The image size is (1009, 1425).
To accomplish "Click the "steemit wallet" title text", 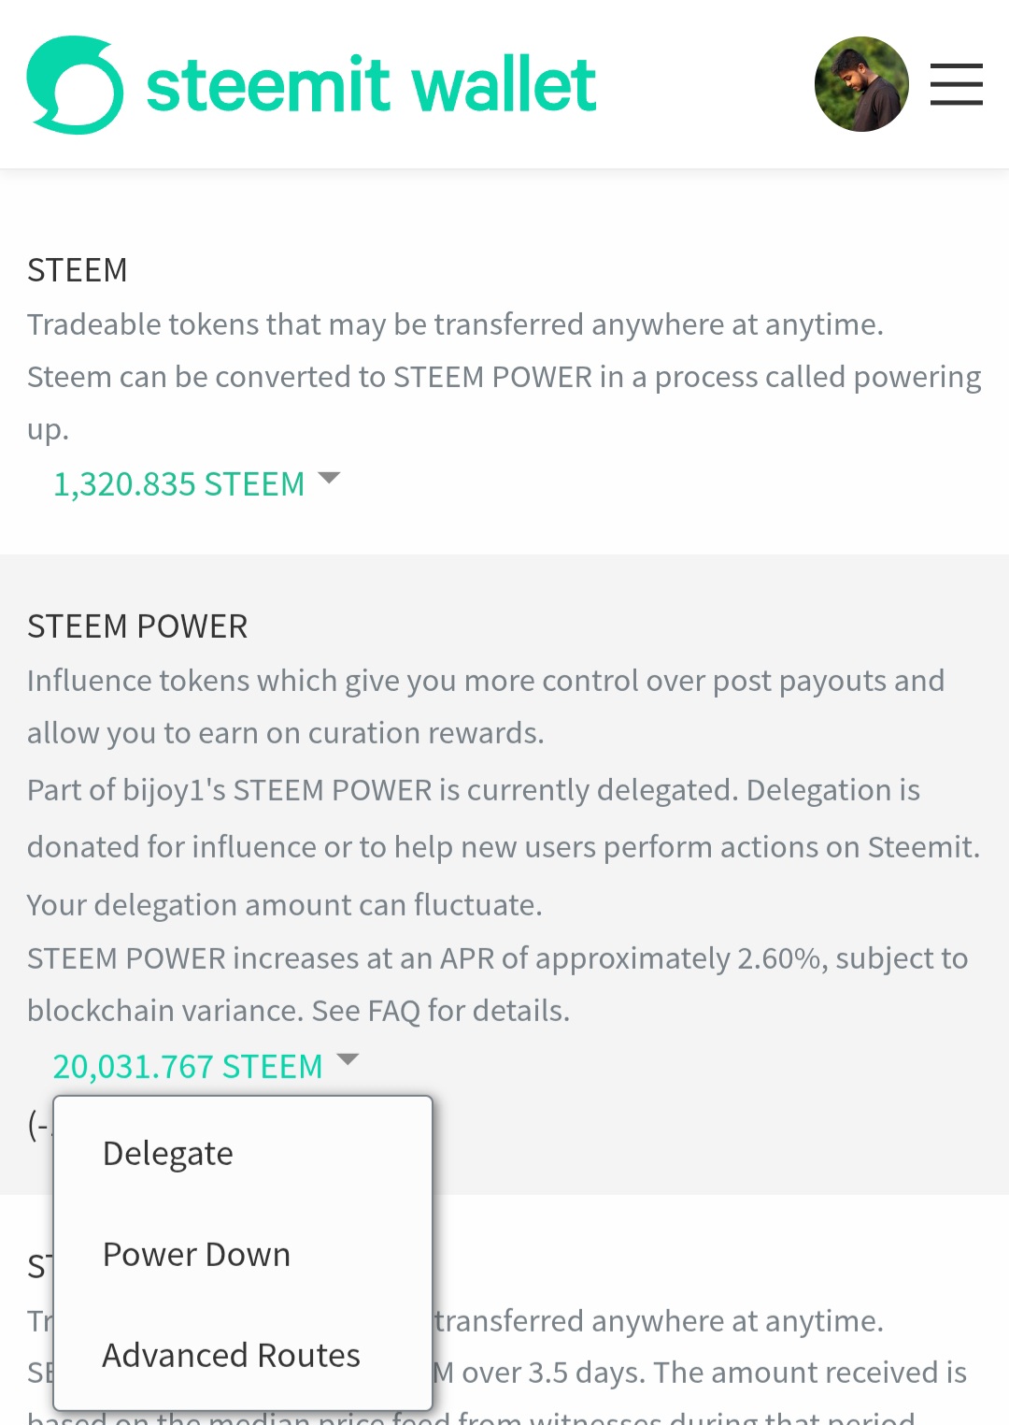I will pyautogui.click(x=371, y=85).
